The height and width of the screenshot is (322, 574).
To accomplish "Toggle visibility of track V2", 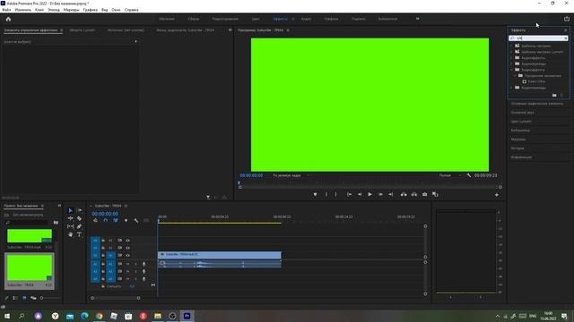I will pyautogui.click(x=127, y=248).
